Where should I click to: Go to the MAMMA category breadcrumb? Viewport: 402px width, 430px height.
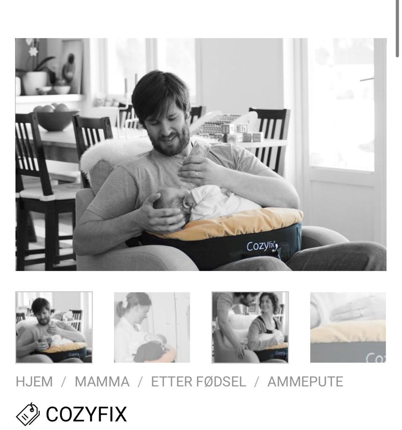[102, 382]
